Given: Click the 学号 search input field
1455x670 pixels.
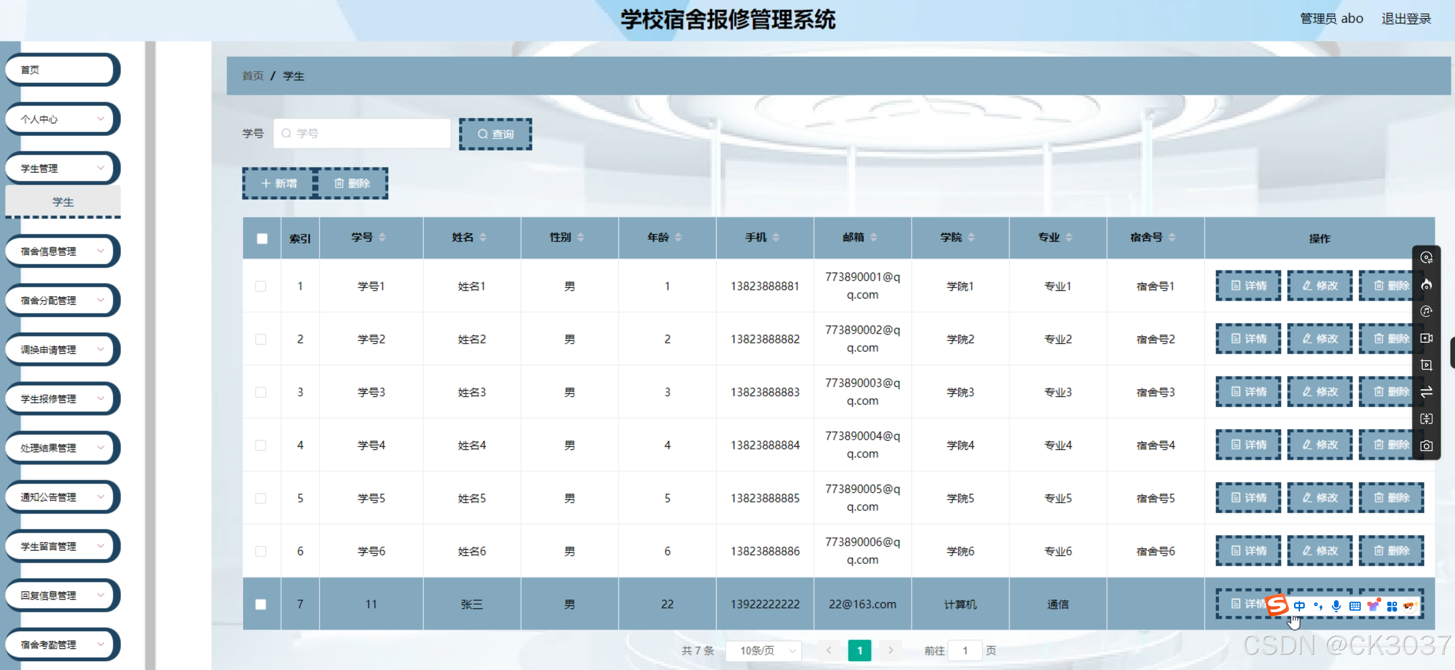Looking at the screenshot, I should tap(362, 133).
